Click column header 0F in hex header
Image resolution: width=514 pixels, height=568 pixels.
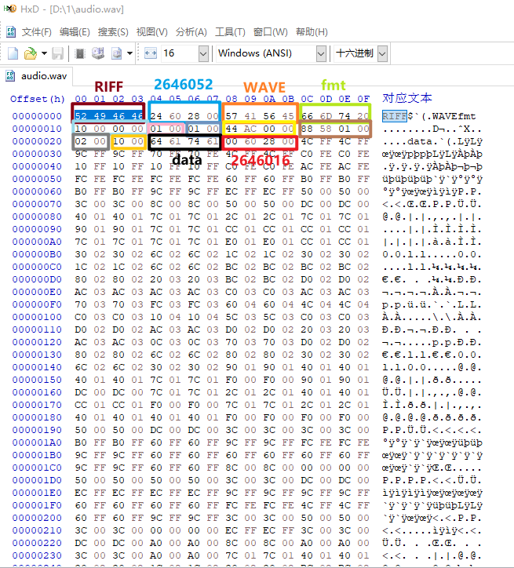[x=363, y=99]
